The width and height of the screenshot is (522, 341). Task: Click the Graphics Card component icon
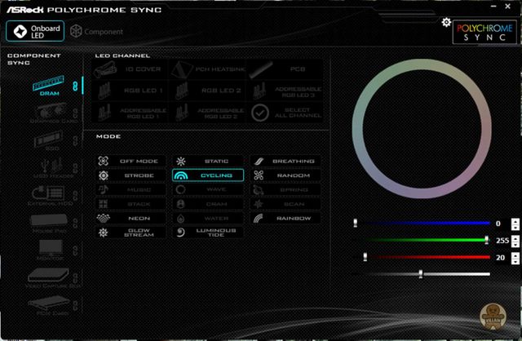click(x=50, y=112)
